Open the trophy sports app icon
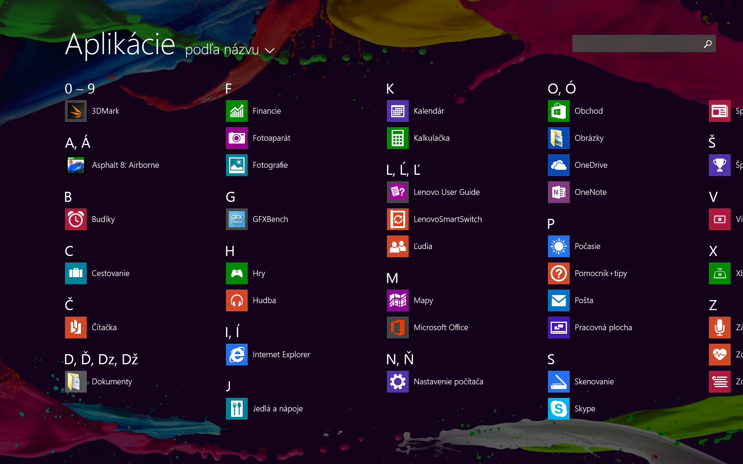This screenshot has width=743, height=464. [x=720, y=165]
